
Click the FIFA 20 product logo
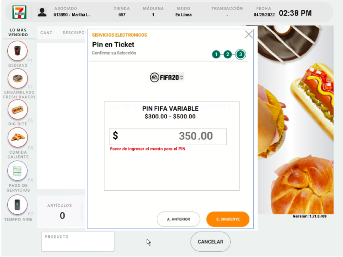pos(167,77)
